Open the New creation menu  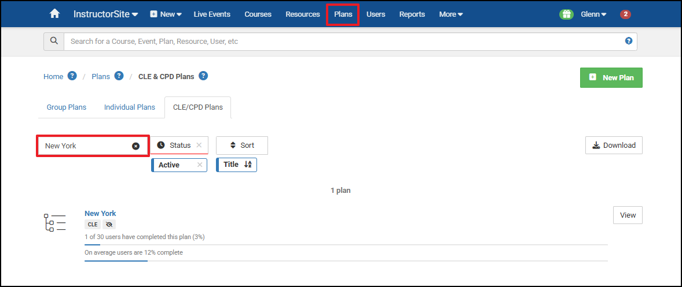(166, 14)
